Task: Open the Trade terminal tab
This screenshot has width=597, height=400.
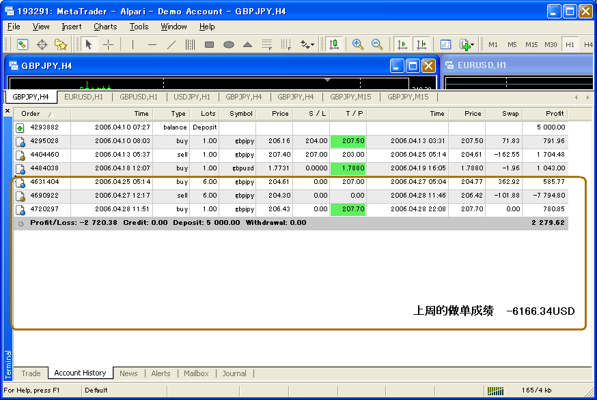Action: point(31,373)
